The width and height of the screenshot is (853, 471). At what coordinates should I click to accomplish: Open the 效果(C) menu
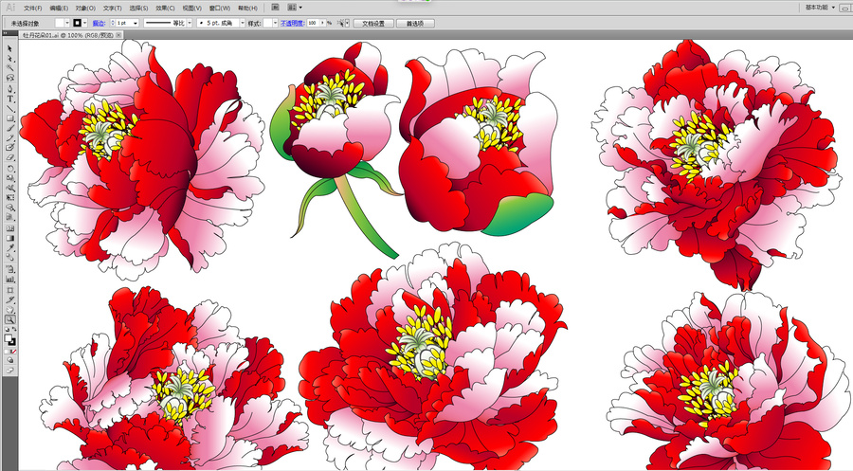pyautogui.click(x=165, y=9)
